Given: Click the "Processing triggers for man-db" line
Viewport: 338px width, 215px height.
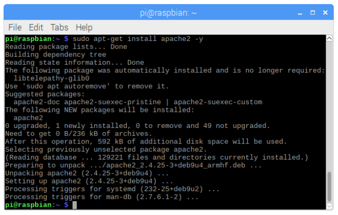Looking at the screenshot, I should (101, 197).
